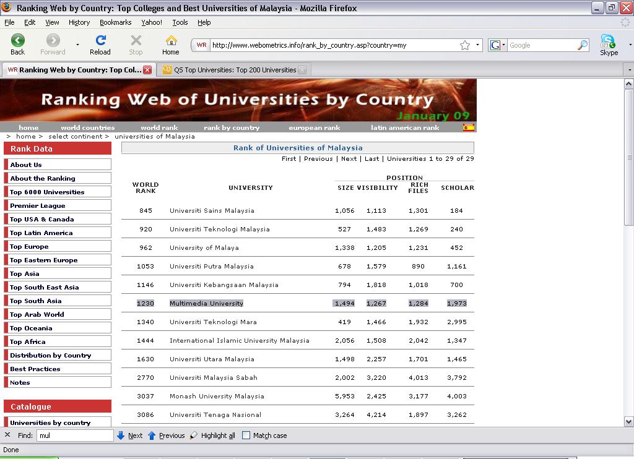The image size is (634, 459).
Task: Find next match with down arrow
Action: 121,435
